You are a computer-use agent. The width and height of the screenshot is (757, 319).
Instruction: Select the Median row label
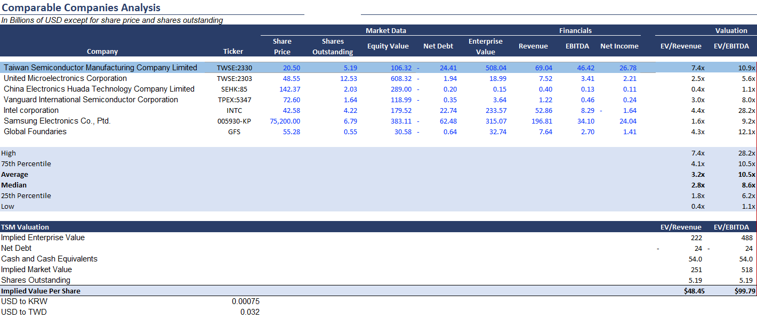point(14,185)
